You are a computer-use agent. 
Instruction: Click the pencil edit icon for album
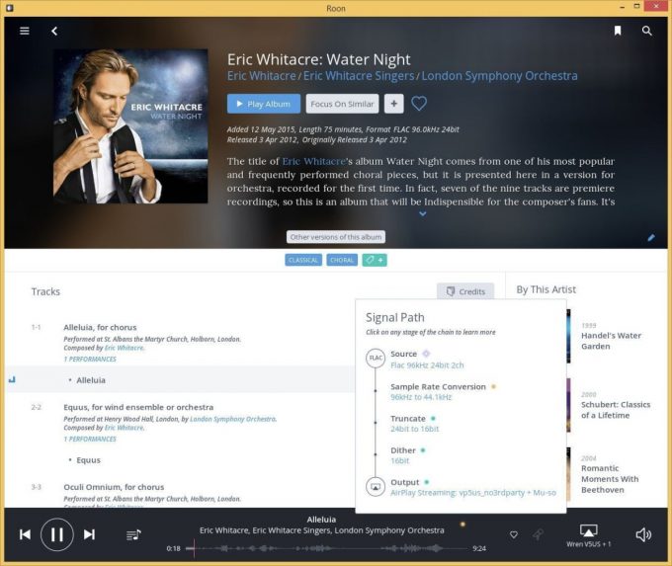651,237
